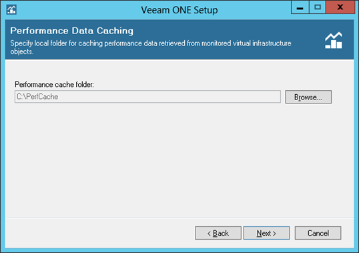Click the separator line above the navigation buttons
The image size is (359, 253).
point(179,218)
